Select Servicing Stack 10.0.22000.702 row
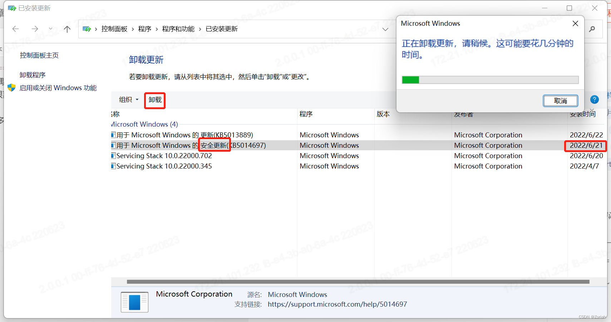Image resolution: width=611 pixels, height=322 pixels. [x=359, y=156]
